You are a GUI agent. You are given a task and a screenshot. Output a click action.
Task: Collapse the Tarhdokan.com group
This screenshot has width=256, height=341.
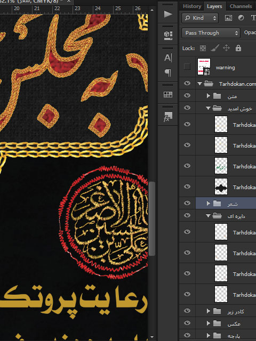(x=199, y=84)
